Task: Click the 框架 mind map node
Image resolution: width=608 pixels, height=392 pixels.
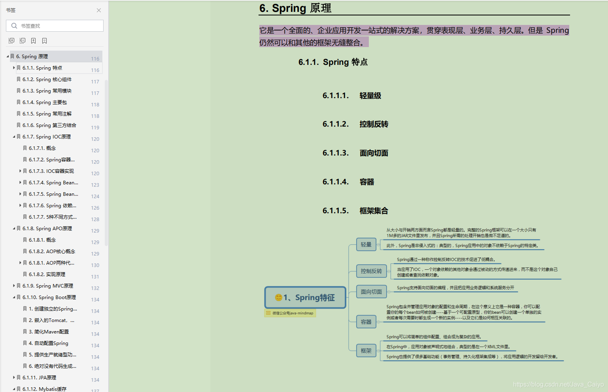Action: coord(366,350)
